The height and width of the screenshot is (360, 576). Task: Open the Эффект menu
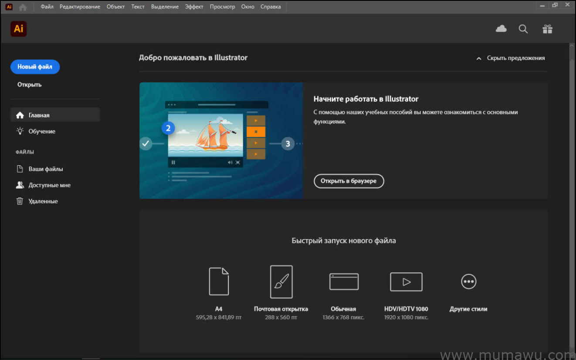194,7
